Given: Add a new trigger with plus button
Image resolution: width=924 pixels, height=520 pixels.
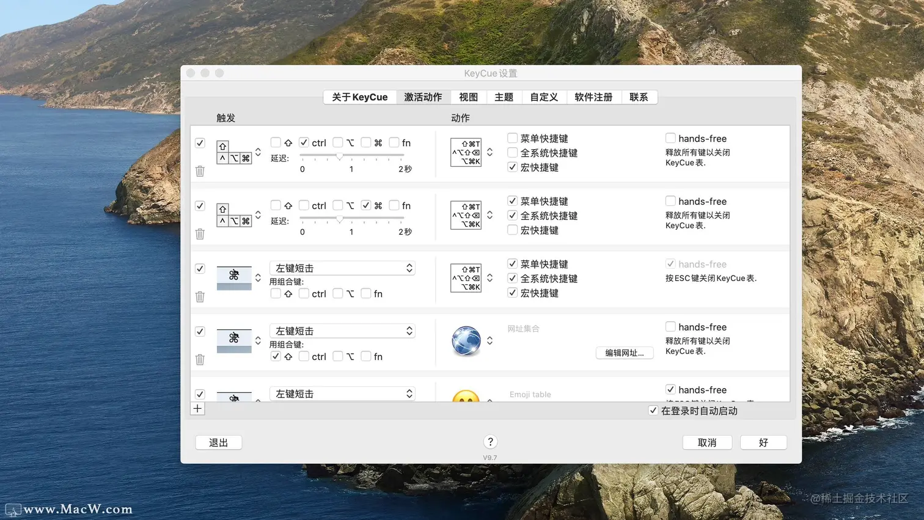Looking at the screenshot, I should (197, 409).
